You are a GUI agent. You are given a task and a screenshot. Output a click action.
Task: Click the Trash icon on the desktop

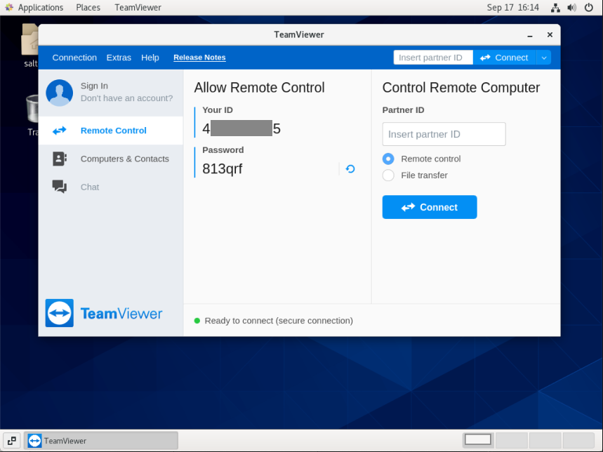pos(32,109)
